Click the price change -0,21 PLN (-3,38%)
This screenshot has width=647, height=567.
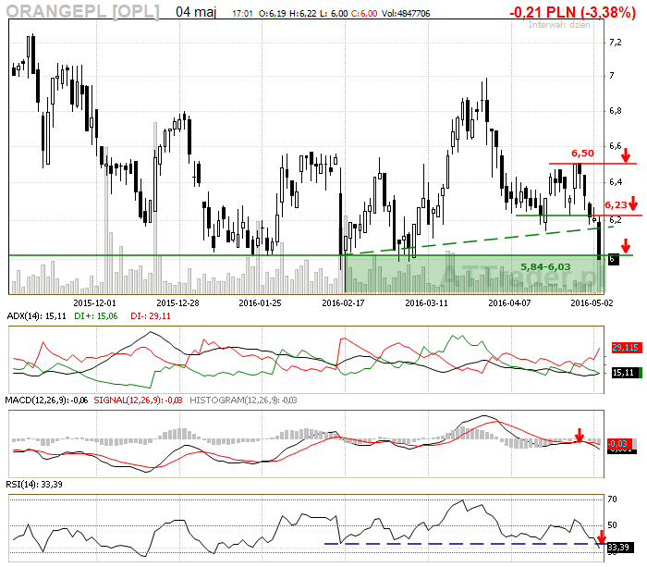tap(572, 12)
